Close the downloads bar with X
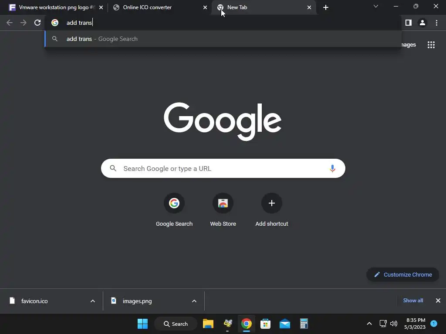446x334 pixels. click(x=438, y=301)
